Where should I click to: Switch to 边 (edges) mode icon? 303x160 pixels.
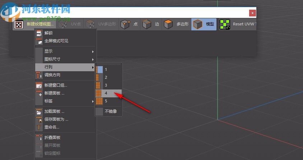coord(147,24)
